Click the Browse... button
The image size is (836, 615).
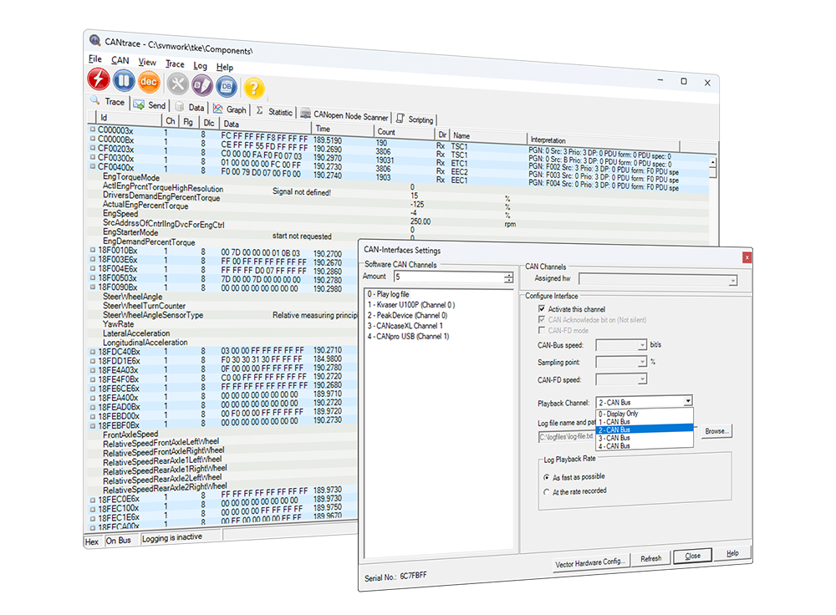click(x=716, y=431)
